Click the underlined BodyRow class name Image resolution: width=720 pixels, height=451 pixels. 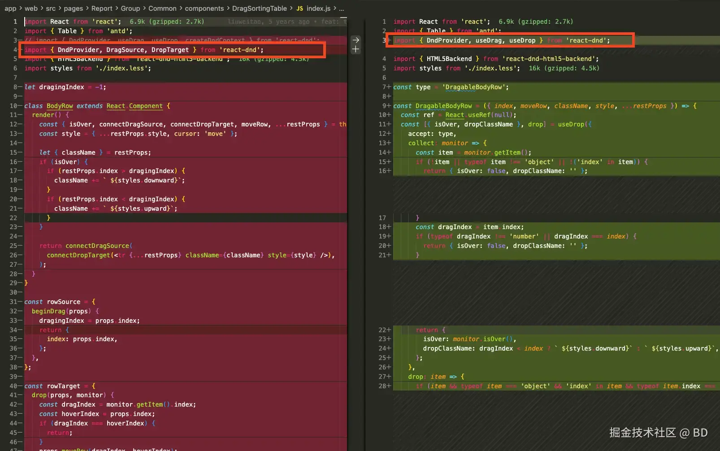click(x=60, y=106)
